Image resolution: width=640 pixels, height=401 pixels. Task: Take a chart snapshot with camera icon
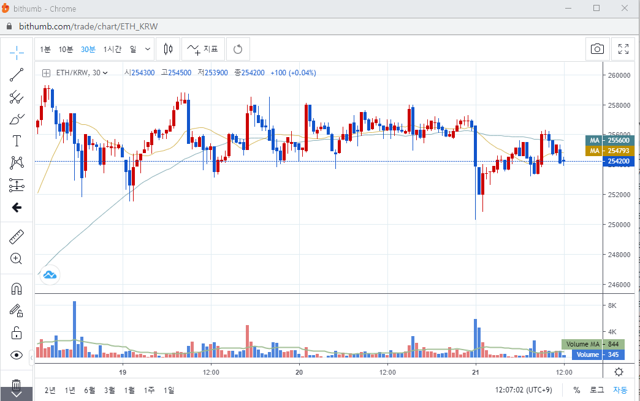pos(597,49)
